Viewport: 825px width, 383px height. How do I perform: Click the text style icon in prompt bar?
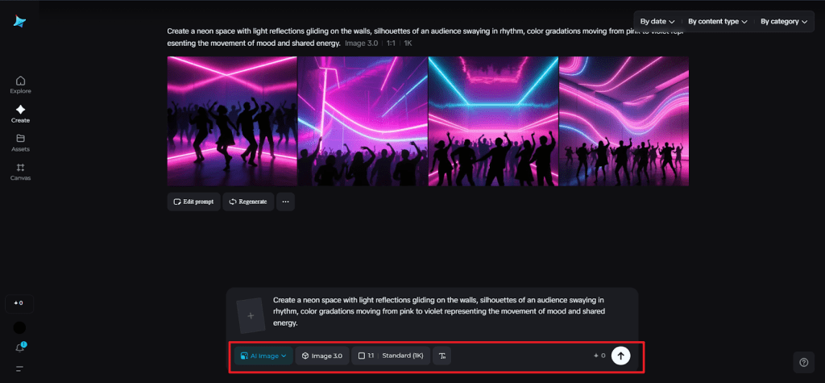tap(442, 356)
